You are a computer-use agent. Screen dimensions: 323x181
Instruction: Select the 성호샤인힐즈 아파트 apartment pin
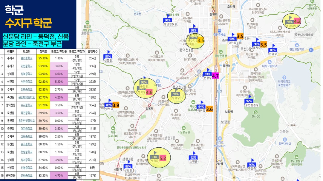pyautogui.click(x=198, y=141)
